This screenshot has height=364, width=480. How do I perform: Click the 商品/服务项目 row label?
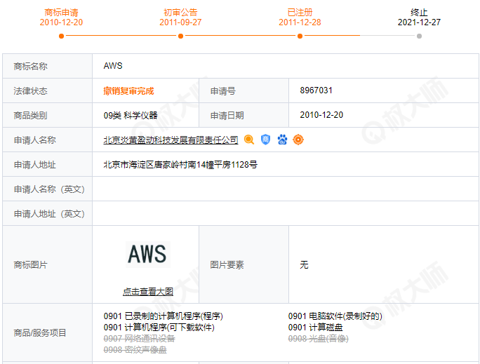pos(40,333)
